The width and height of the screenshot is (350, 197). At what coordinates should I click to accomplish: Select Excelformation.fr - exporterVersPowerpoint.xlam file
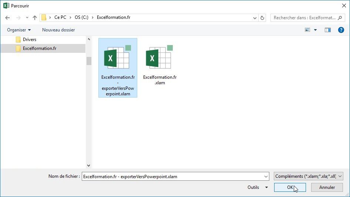[118, 68]
